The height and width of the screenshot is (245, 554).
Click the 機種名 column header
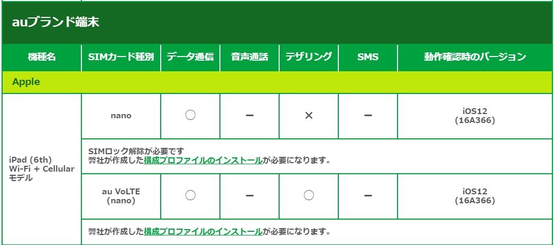[x=42, y=58]
